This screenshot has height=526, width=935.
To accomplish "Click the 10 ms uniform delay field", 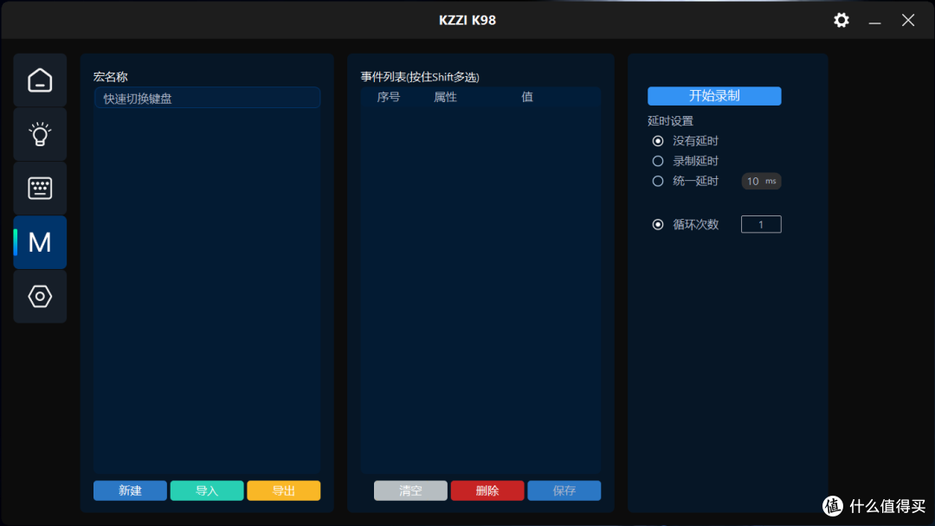I will [x=762, y=181].
